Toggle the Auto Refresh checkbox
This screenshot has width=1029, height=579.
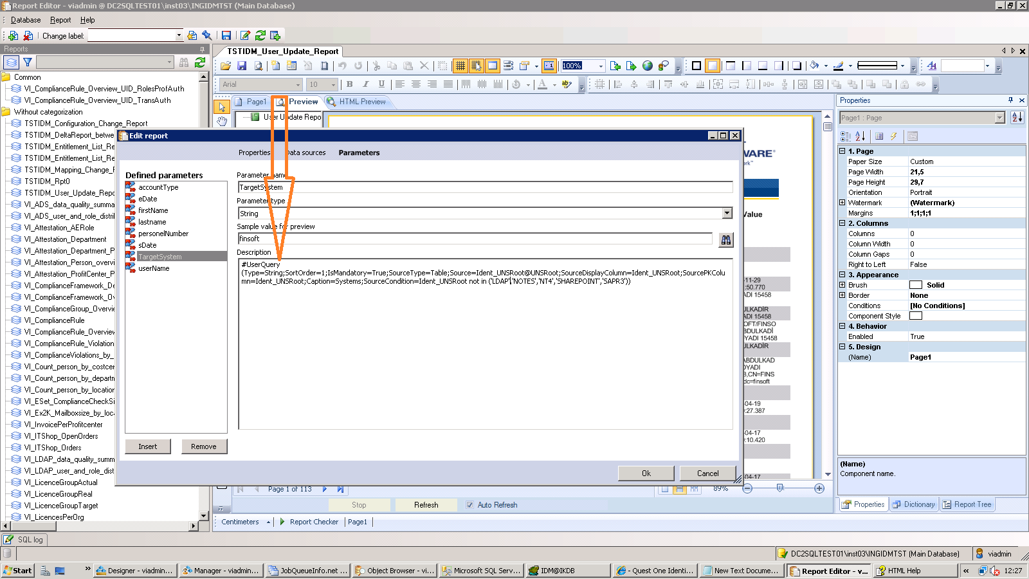(469, 505)
